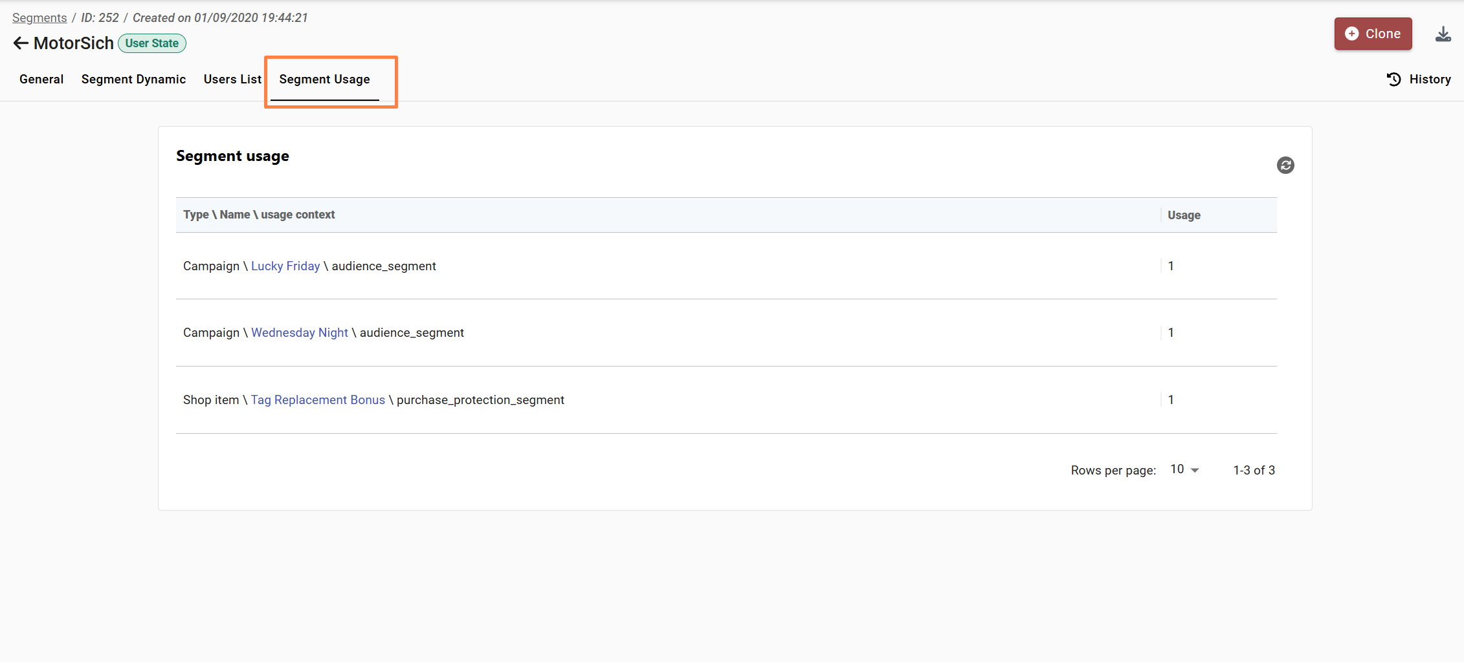Open the Tag Replacement Bonus shop item

point(318,400)
